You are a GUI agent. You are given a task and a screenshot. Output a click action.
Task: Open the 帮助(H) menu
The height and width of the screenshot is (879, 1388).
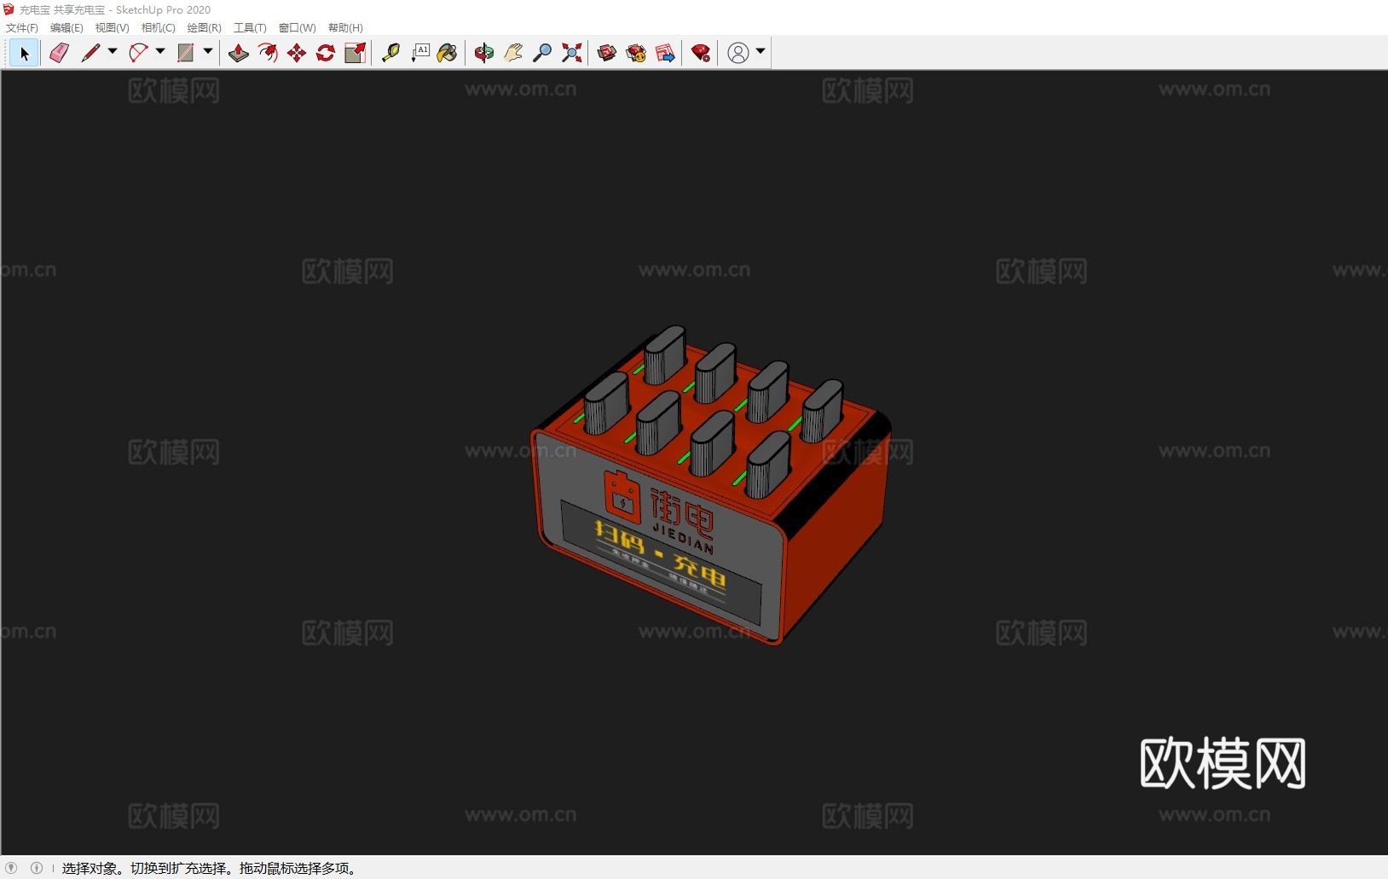coord(345,28)
